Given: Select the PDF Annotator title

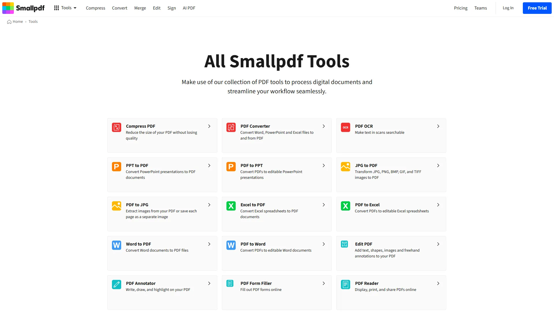Looking at the screenshot, I should click(141, 283).
